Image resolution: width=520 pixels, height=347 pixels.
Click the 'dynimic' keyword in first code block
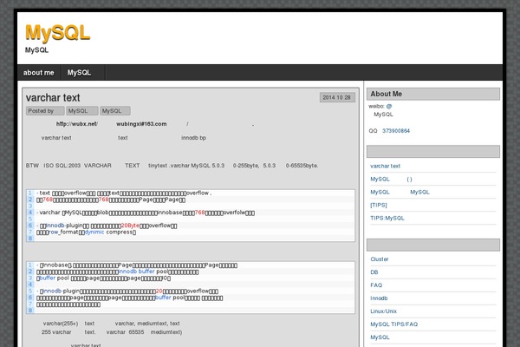pos(94,232)
